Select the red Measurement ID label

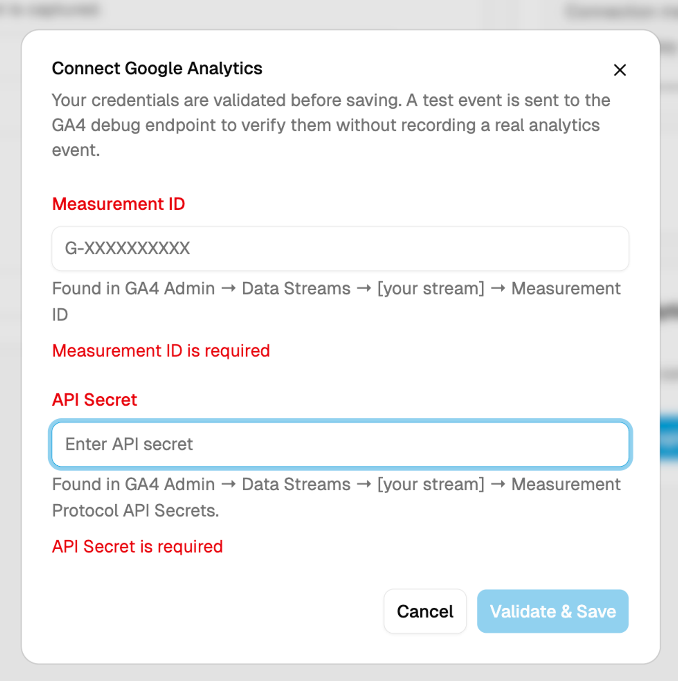(x=119, y=204)
